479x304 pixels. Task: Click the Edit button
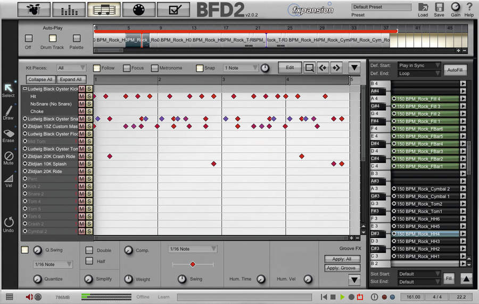pos(290,68)
